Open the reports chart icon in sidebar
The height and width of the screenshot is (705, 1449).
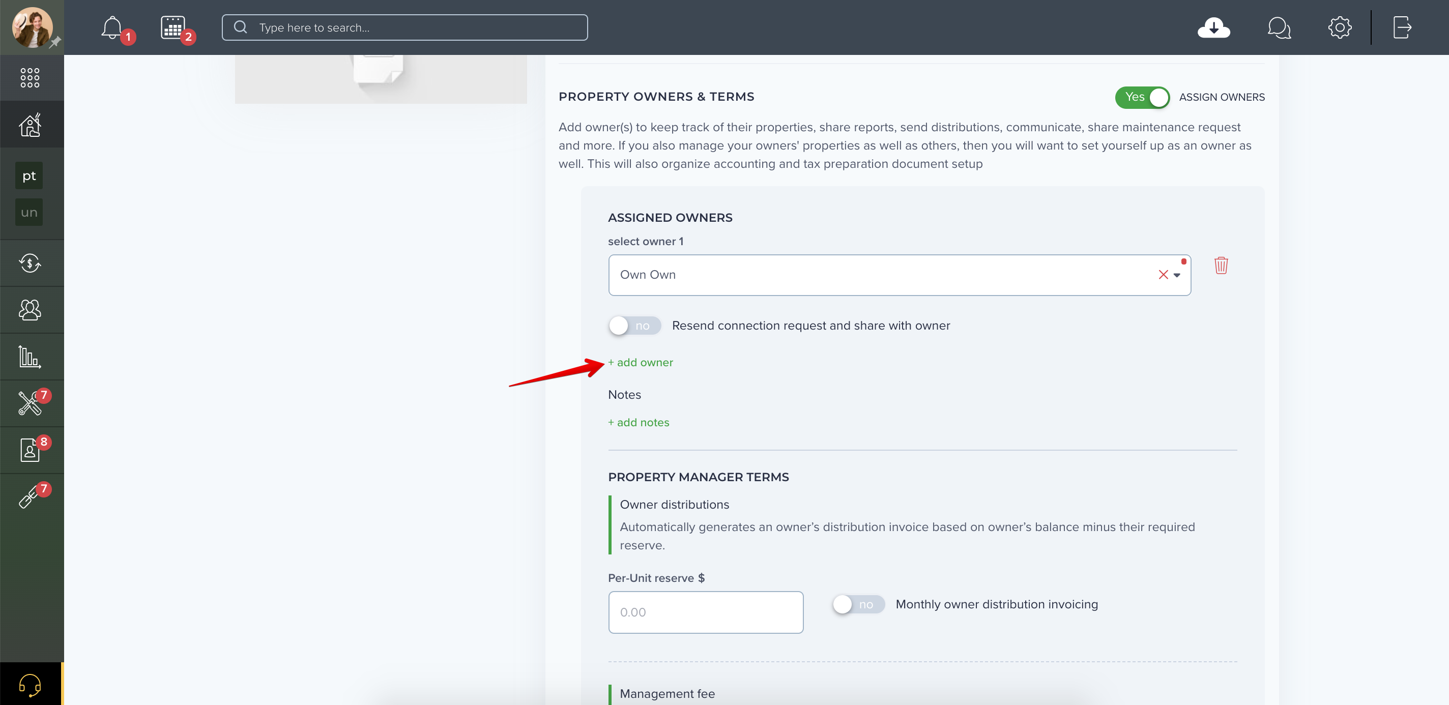tap(30, 357)
